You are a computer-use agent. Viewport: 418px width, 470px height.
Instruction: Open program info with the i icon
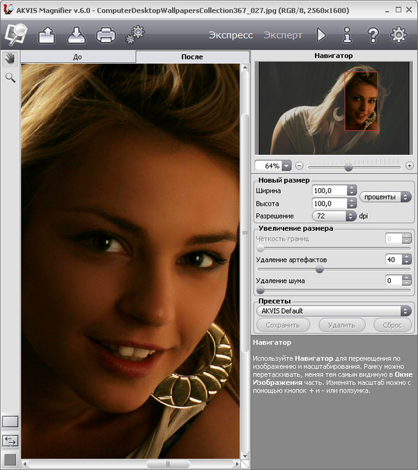pyautogui.click(x=347, y=34)
